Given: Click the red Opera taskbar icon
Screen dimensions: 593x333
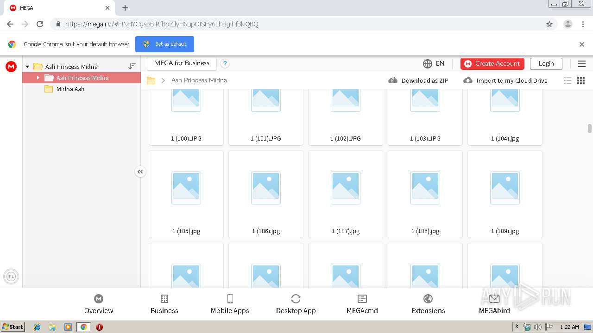Looking at the screenshot, I should (x=99, y=327).
